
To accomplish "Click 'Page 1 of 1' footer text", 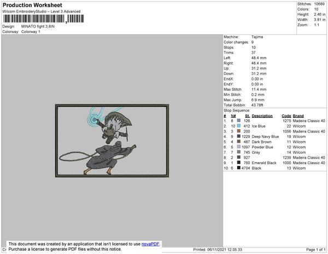I will click(316, 250).
